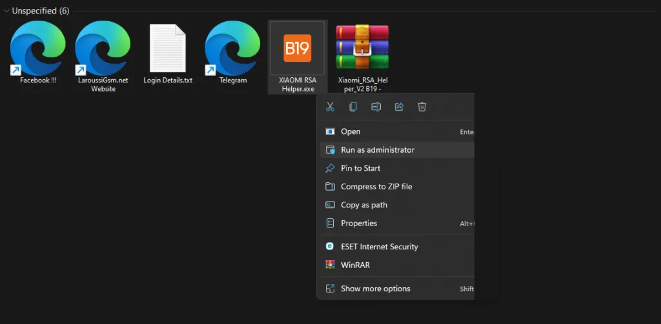Open Properties from the context menu
The height and width of the screenshot is (324, 661).
pos(397,224)
